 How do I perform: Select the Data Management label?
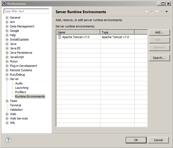pyautogui.click(x=22, y=26)
